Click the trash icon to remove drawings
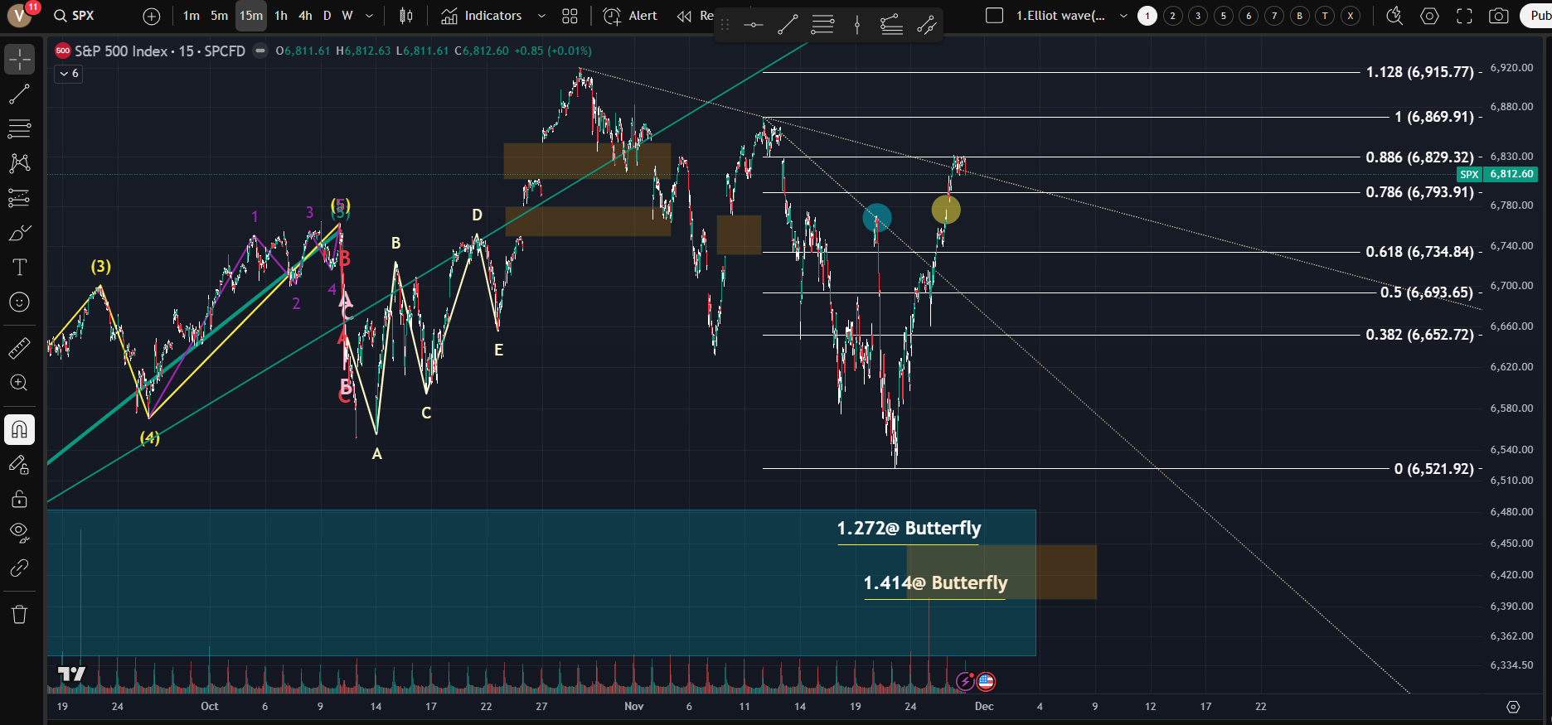This screenshot has width=1552, height=725. coord(19,614)
